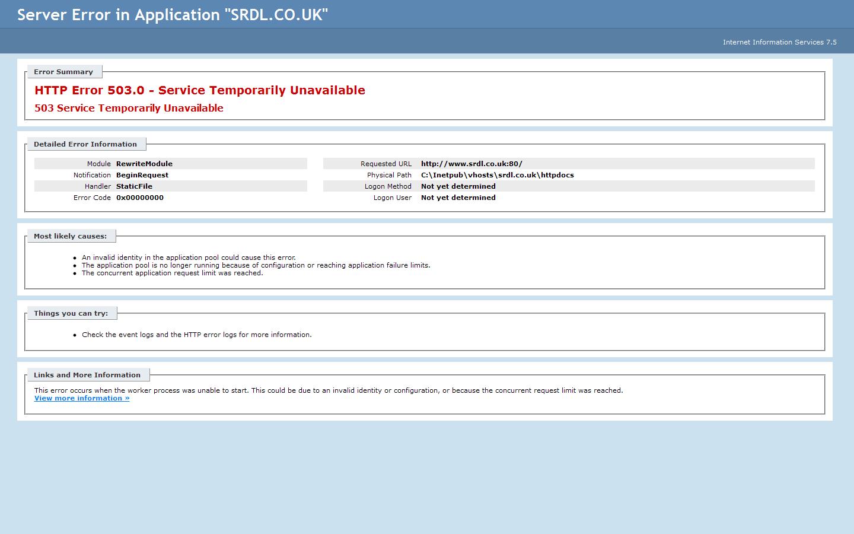Click the "Detailed Error Information" section label
The width and height of the screenshot is (854, 534).
[x=85, y=144]
